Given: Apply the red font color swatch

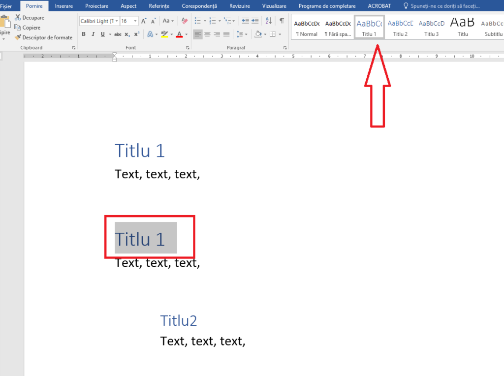Looking at the screenshot, I should pyautogui.click(x=179, y=34).
